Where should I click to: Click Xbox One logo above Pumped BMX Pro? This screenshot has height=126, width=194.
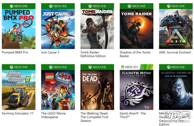(18, 6)
